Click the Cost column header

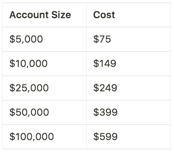click(128, 15)
